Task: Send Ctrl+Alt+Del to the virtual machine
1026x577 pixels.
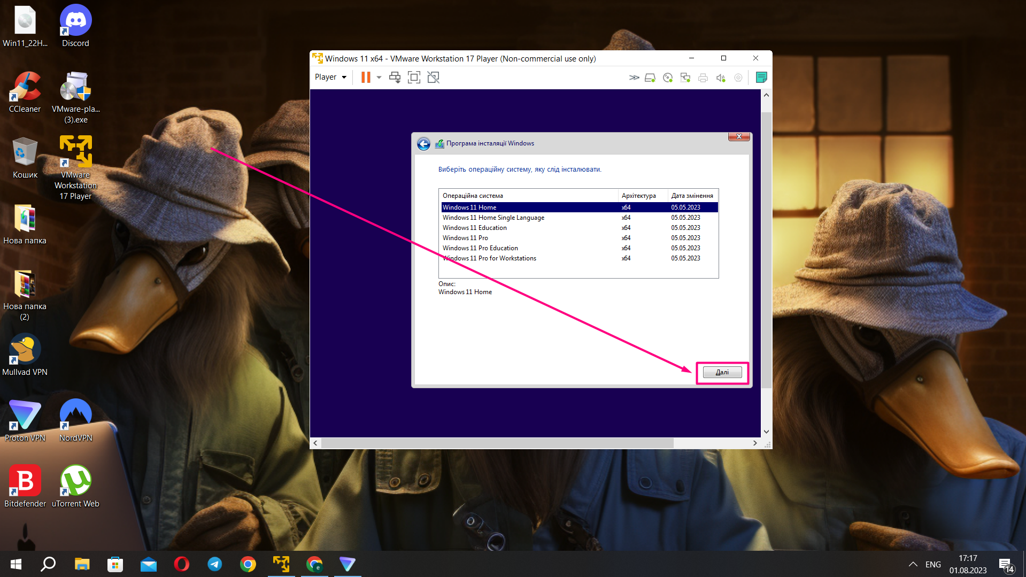Action: [395, 78]
